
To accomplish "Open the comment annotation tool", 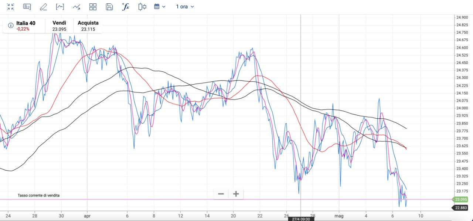I will [x=27, y=7].
